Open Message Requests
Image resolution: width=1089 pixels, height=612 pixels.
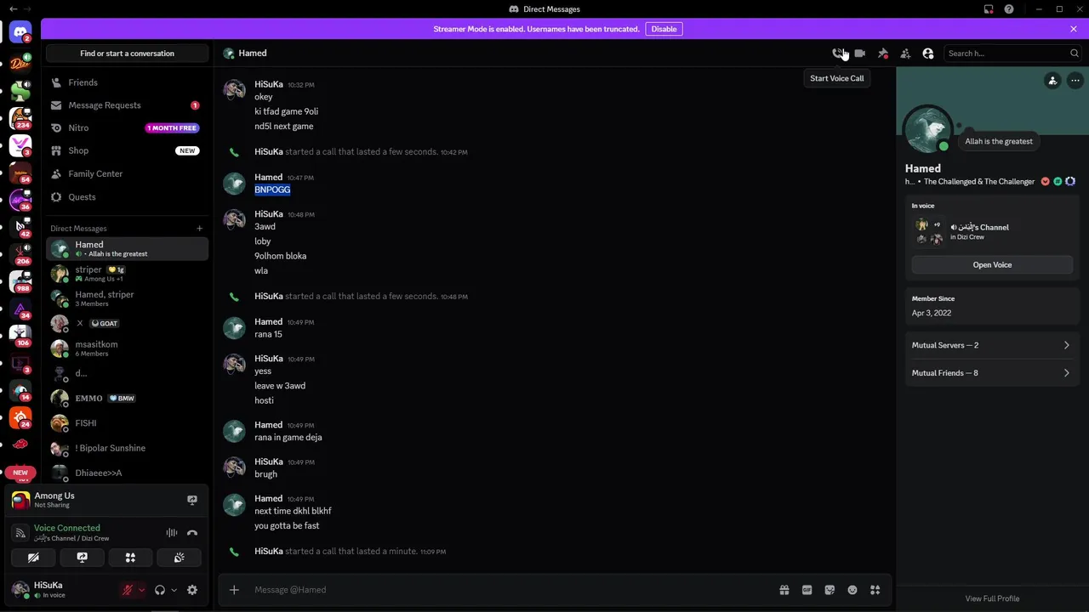[128, 105]
